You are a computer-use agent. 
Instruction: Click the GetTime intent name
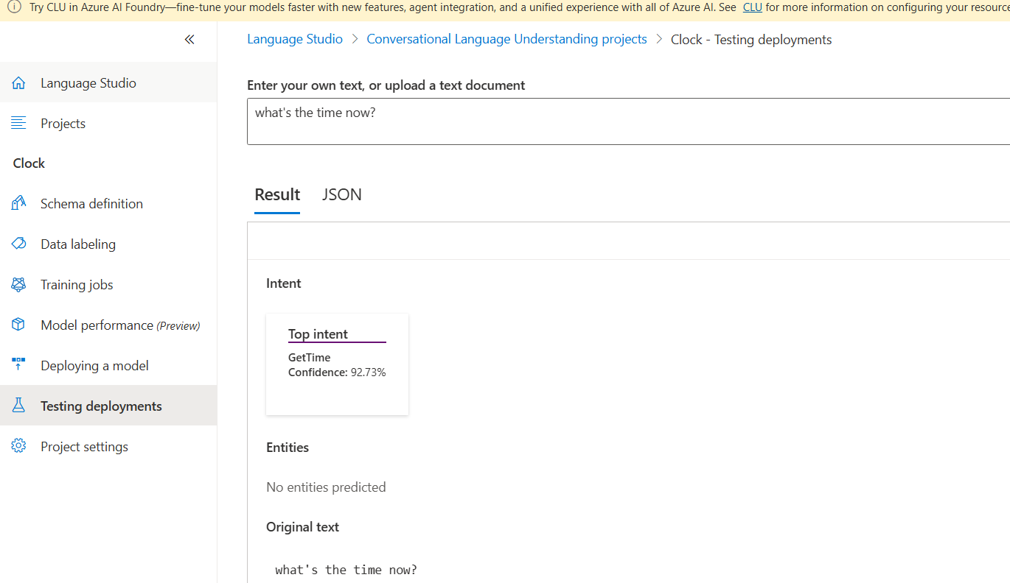point(310,358)
